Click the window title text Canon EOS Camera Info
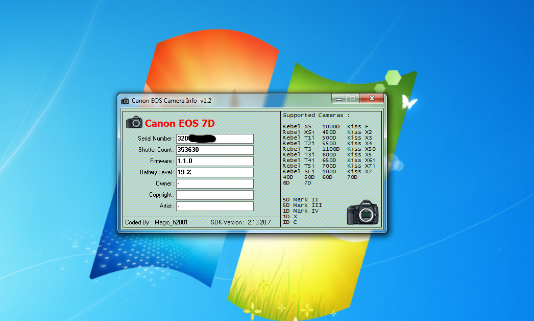The width and height of the screenshot is (534, 321). (x=171, y=101)
